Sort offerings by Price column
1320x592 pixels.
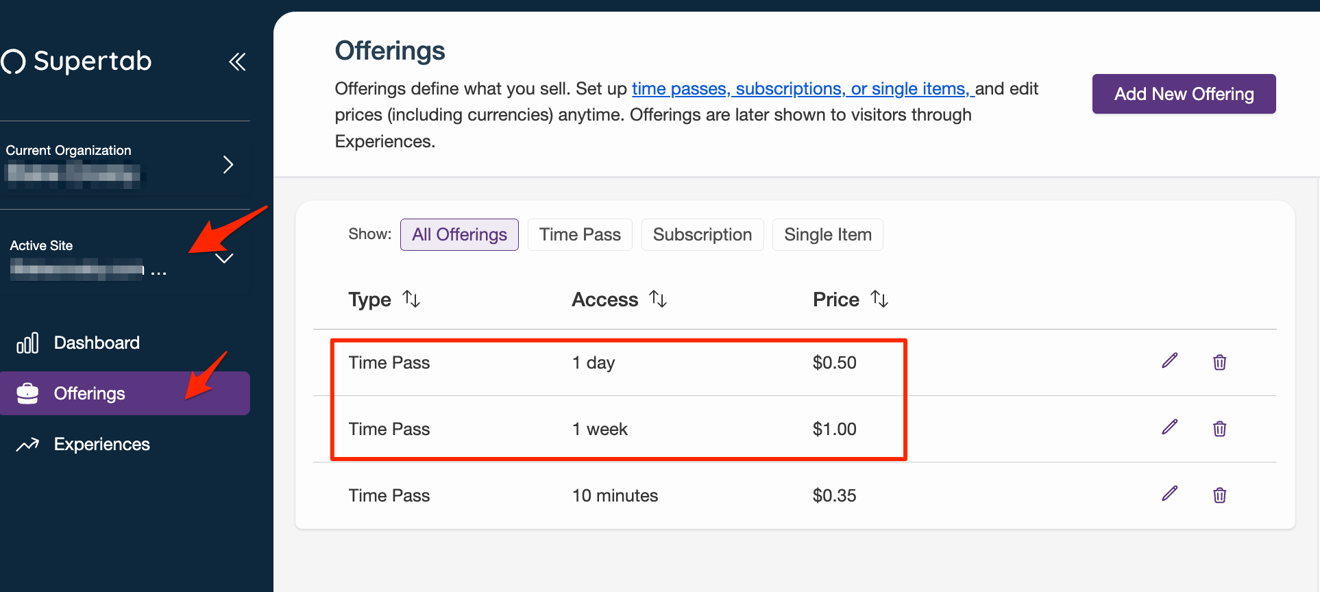click(x=879, y=299)
